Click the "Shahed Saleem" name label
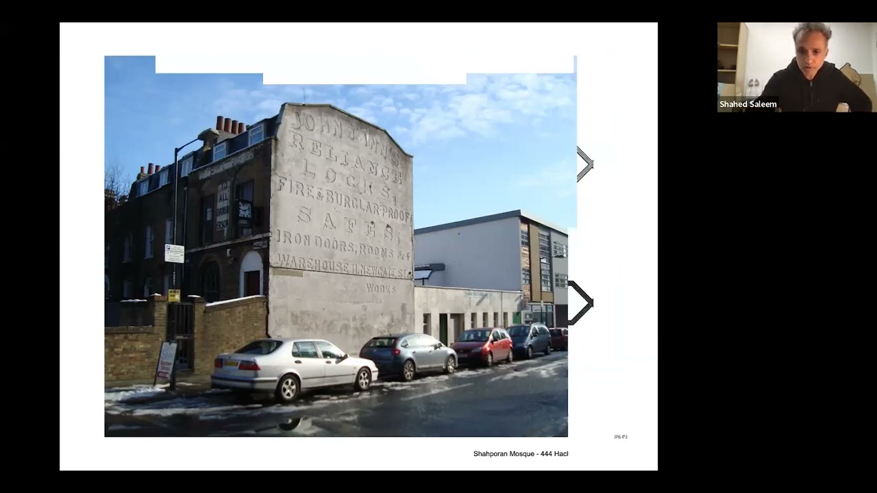The image size is (877, 493). pos(748,105)
